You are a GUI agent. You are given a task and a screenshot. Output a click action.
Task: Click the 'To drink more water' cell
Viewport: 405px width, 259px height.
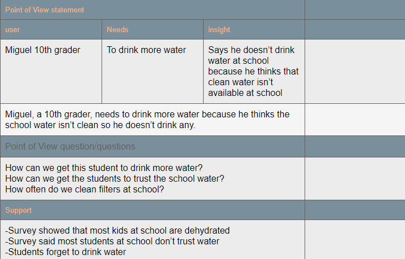pyautogui.click(x=147, y=50)
